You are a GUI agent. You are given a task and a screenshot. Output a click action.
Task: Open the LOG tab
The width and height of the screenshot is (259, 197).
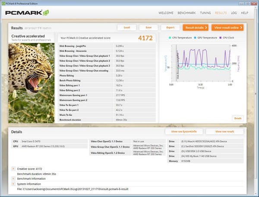234,13
